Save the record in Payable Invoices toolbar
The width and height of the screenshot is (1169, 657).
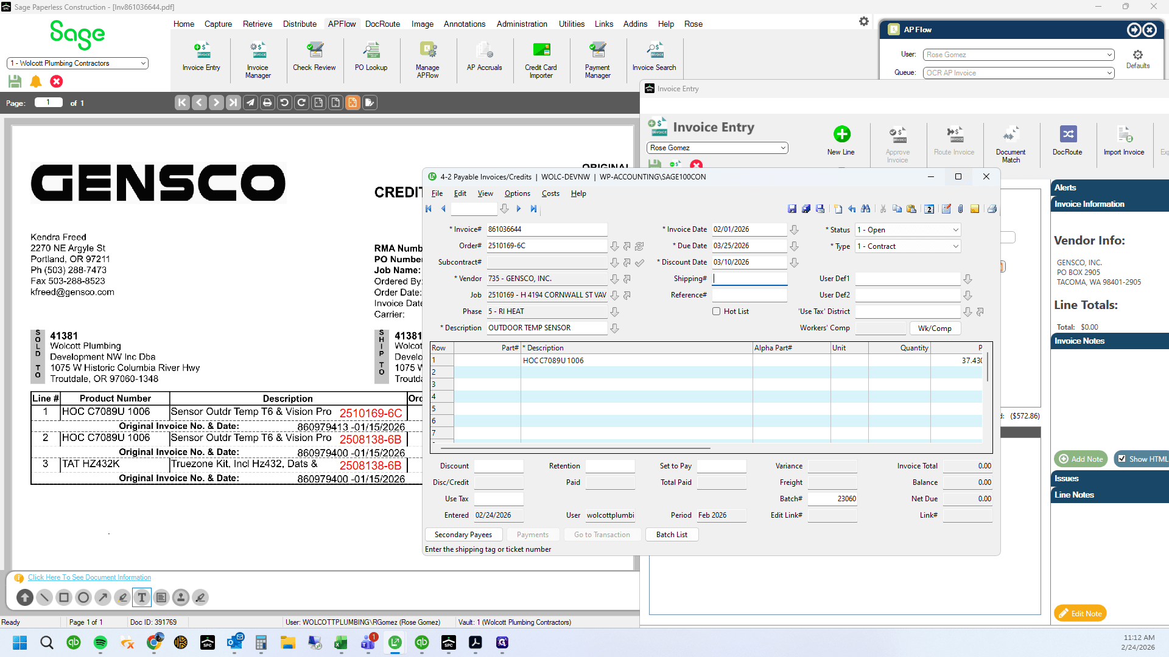pos(792,209)
